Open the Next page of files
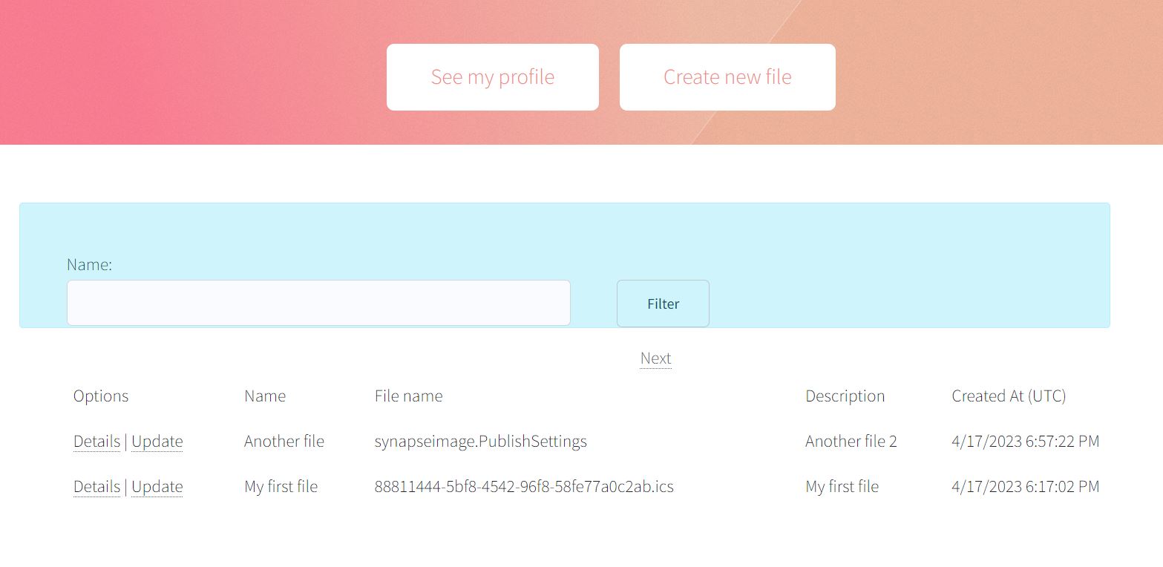1163x567 pixels. (x=655, y=358)
